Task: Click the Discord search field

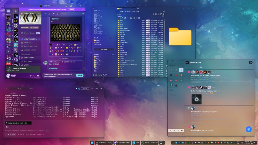Action: [x=72, y=13]
